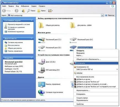Open the Сервис menu

(x=34, y=6)
